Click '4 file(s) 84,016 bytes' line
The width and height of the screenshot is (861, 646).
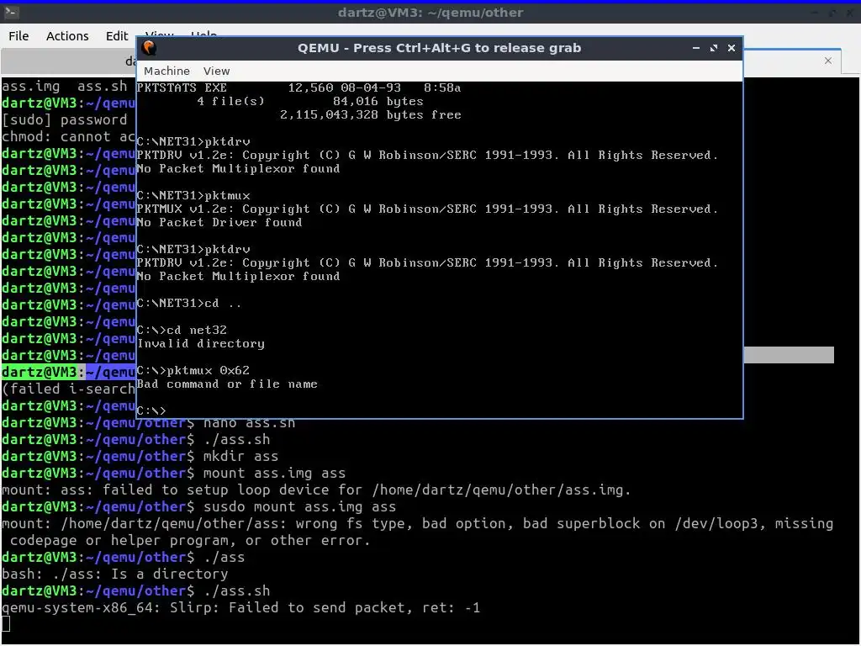coord(310,101)
